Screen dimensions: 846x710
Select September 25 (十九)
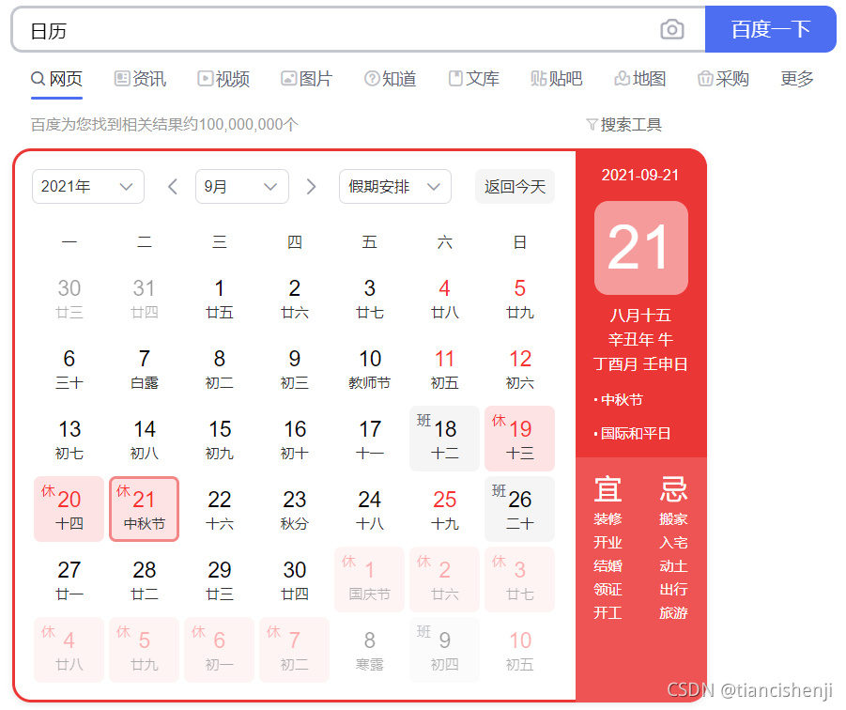point(444,509)
